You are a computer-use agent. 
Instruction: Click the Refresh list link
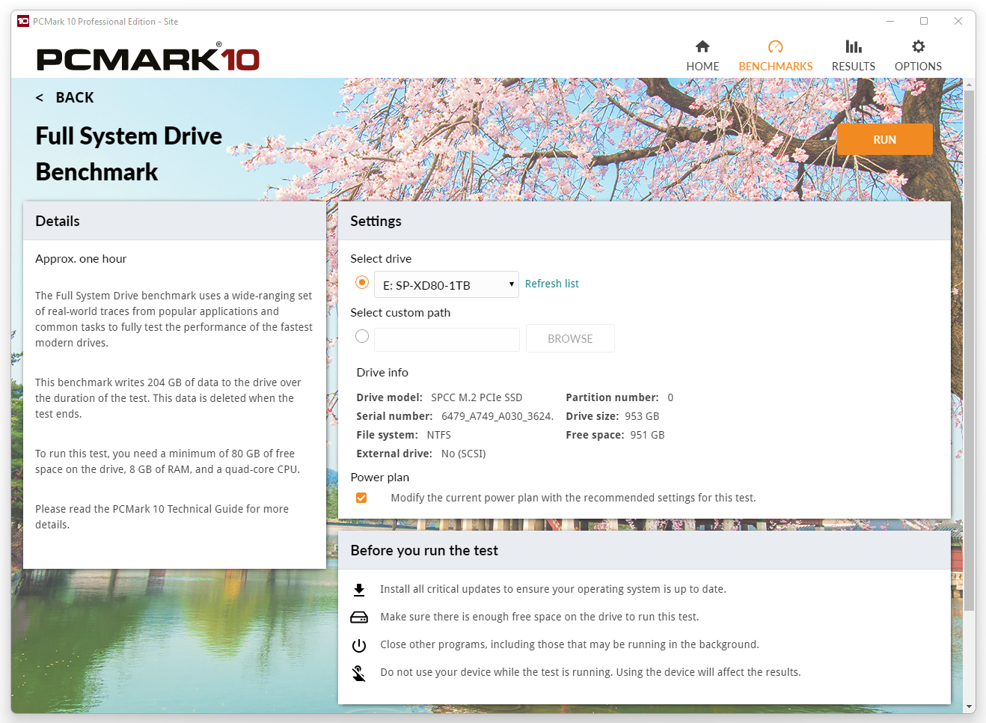pos(551,284)
